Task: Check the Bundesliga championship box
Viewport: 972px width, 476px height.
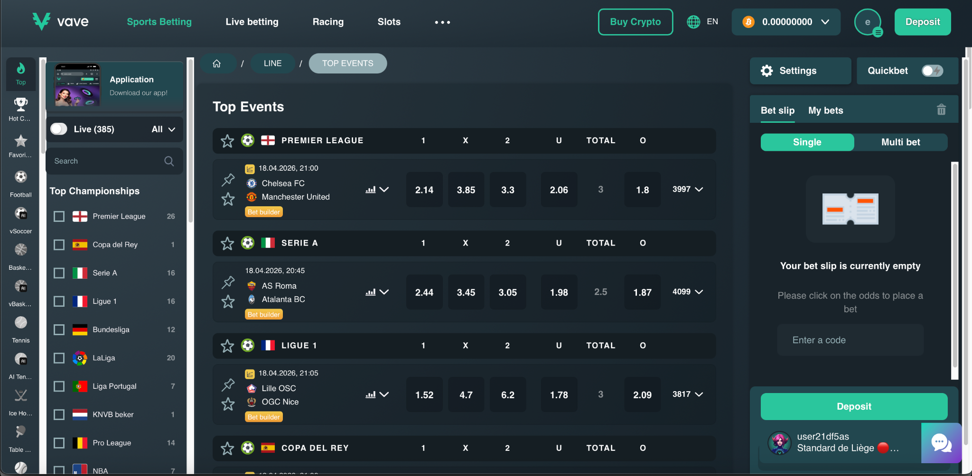Action: (x=59, y=330)
